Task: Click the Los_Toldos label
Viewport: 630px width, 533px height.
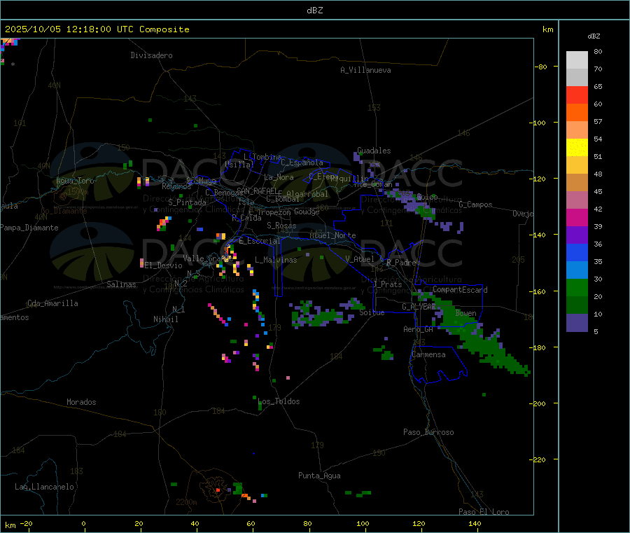Action: pos(279,401)
